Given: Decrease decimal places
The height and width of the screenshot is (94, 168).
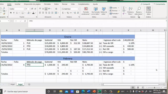Looking at the screenshot, I should point(78,13).
